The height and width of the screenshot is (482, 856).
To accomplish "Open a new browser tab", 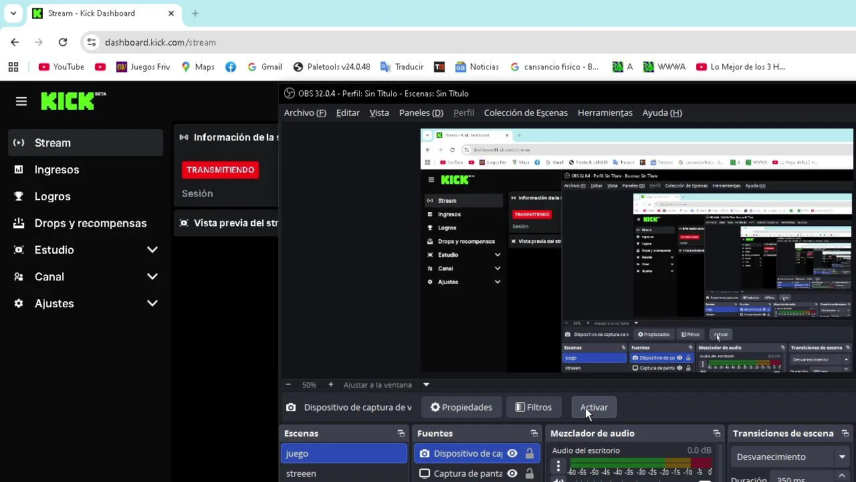I will tap(195, 13).
